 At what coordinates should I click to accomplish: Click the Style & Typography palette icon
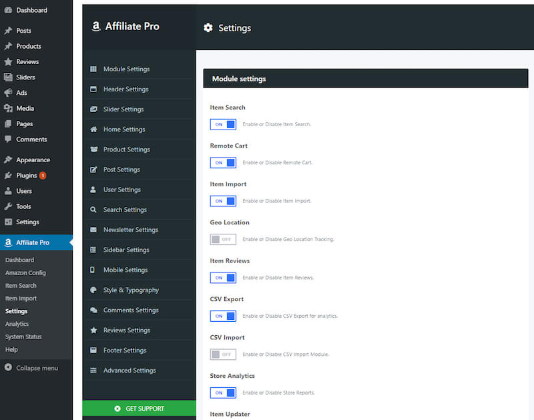point(93,290)
